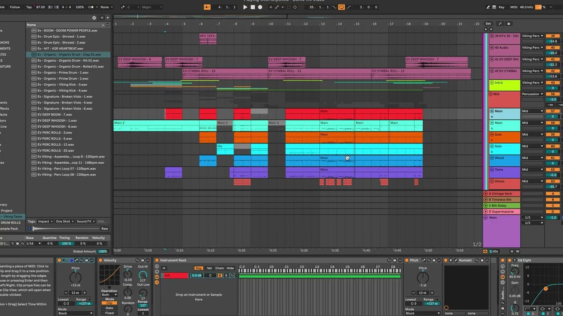Toggle the Draw Mode pencil icon
Image resolution: width=563 pixels, height=316 pixels.
489,7
